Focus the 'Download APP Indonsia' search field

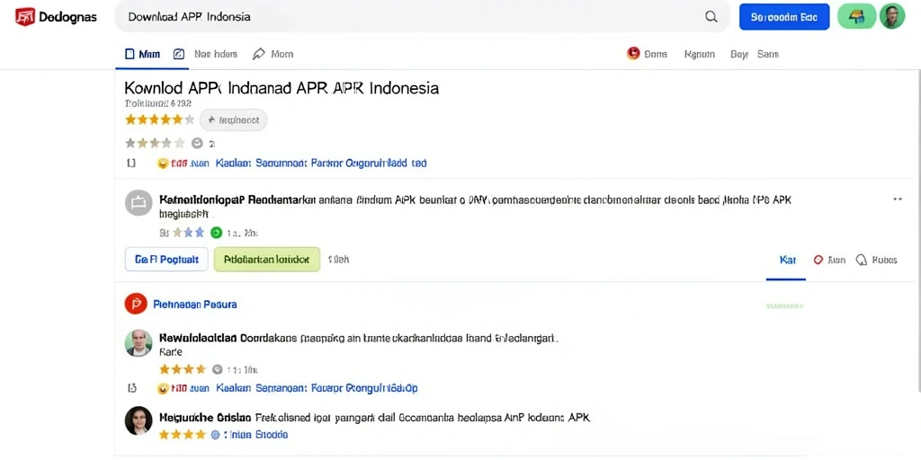pos(422,17)
